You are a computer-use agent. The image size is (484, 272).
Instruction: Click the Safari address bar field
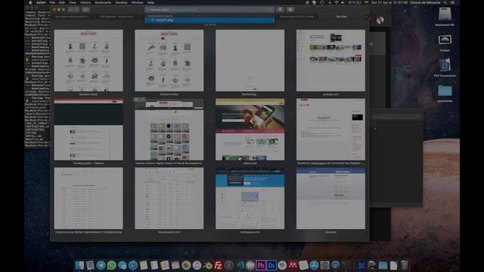pyautogui.click(x=209, y=10)
